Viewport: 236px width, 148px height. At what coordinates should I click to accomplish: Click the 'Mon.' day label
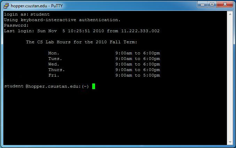tap(54, 53)
